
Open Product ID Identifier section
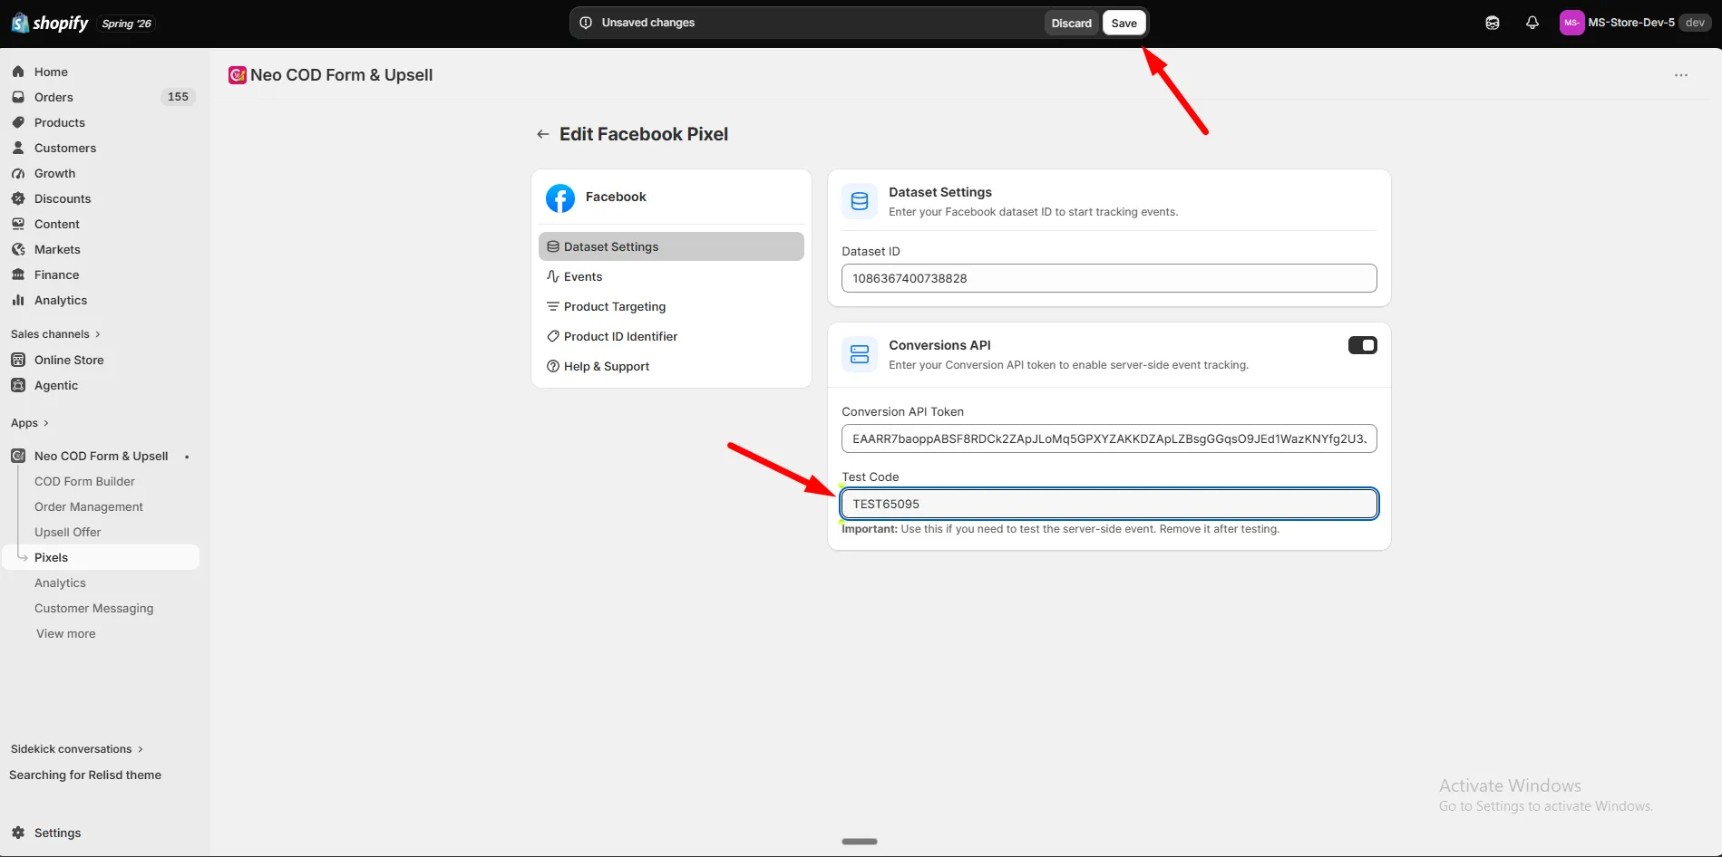(x=671, y=336)
